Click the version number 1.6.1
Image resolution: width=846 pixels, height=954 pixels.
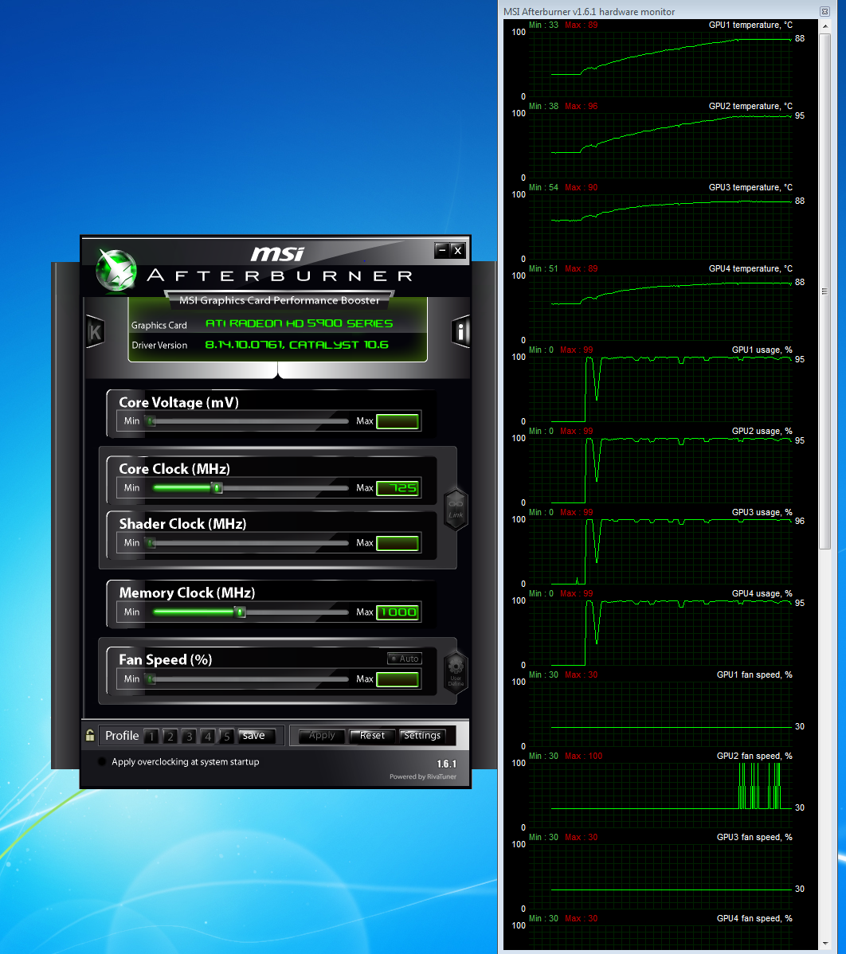[446, 764]
